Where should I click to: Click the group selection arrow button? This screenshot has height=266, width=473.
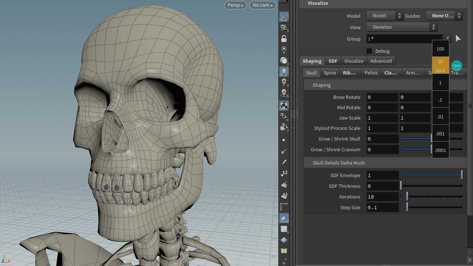pyautogui.click(x=458, y=38)
